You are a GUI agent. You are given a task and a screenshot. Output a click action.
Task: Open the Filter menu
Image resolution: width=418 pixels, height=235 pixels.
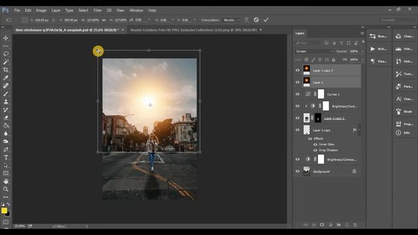click(x=97, y=10)
